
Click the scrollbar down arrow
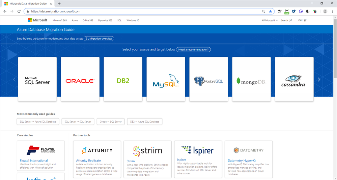(335, 178)
